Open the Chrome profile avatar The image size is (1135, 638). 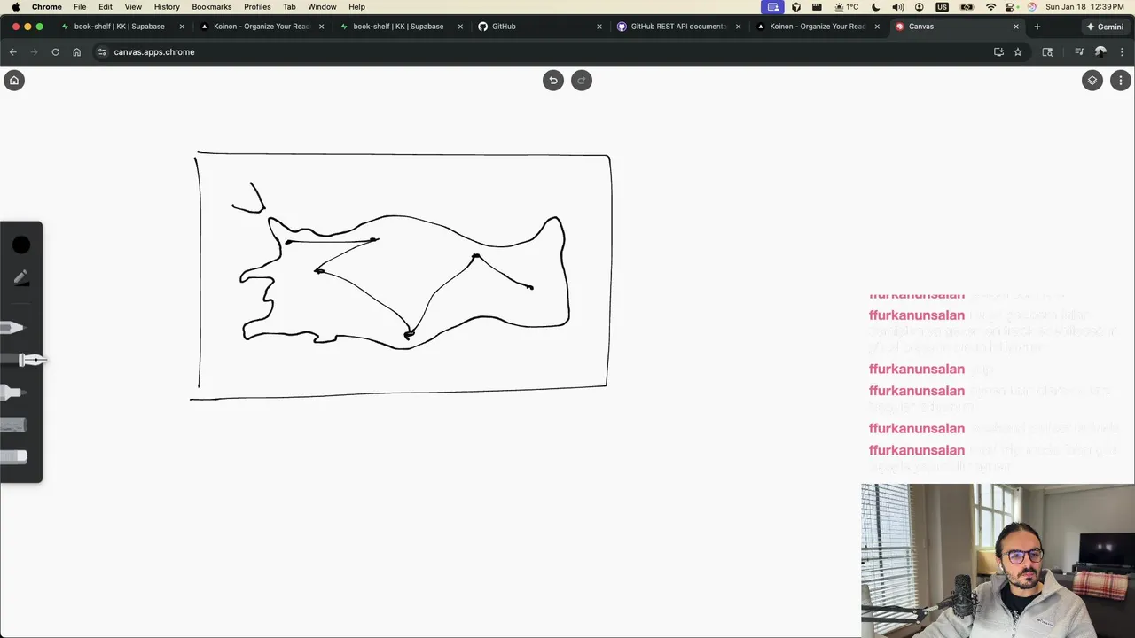click(1100, 52)
